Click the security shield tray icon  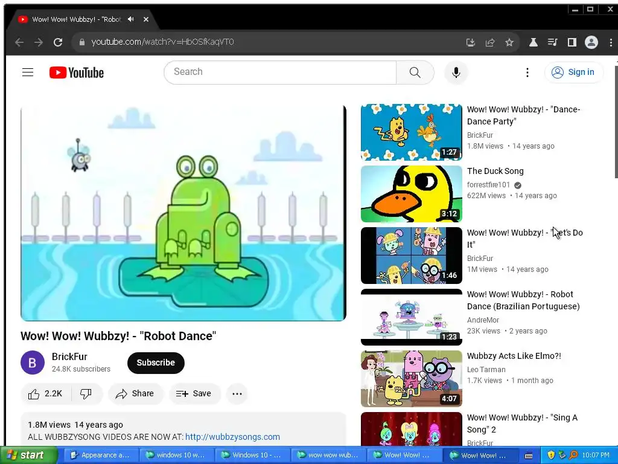click(x=552, y=456)
